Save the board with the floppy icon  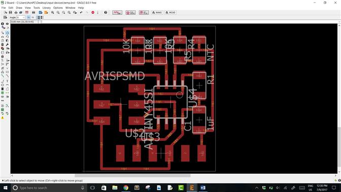click(x=10, y=12)
